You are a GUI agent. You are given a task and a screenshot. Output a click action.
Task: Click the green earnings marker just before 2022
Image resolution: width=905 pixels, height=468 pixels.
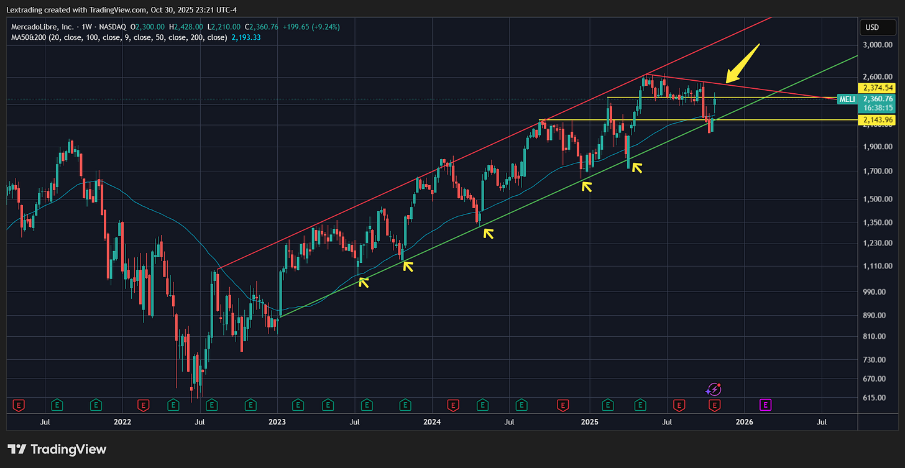coord(96,405)
